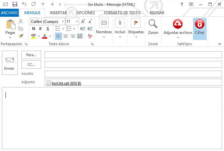Open the Calibri (Cuerpo) font dropdown
The height and width of the screenshot is (151, 224).
(62, 22)
